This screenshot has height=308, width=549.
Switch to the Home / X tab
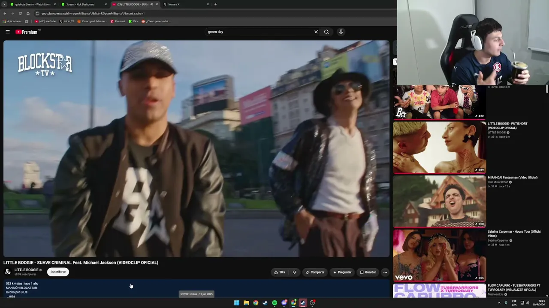click(x=184, y=4)
